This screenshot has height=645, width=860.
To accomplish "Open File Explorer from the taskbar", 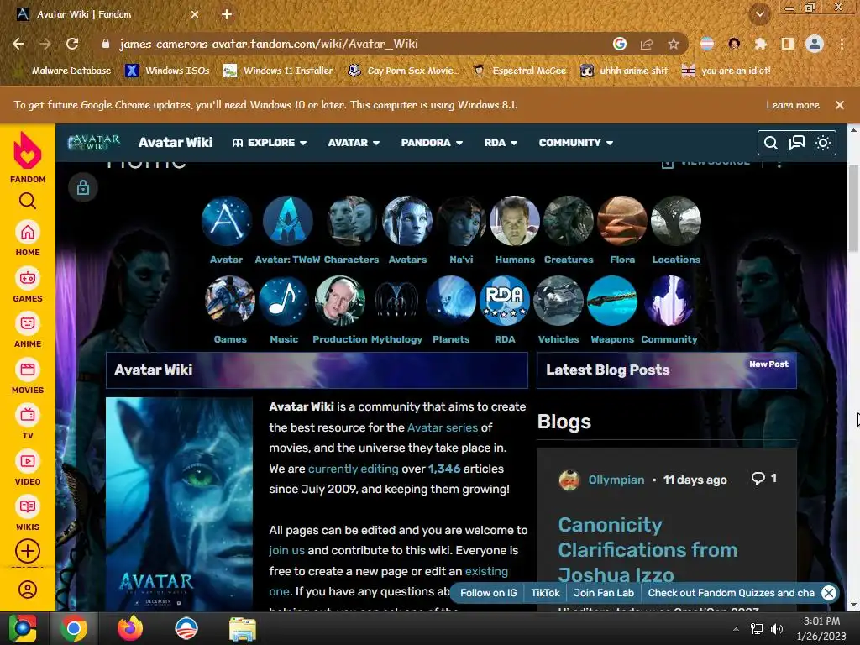I will [x=242, y=628].
